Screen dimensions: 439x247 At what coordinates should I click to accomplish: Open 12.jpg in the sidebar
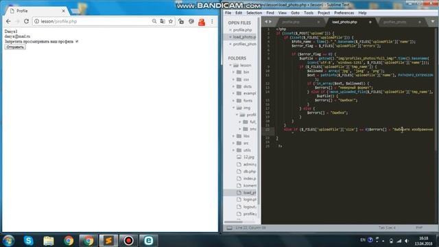pos(248,157)
